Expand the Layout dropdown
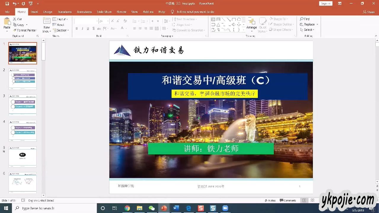This screenshot has width=379, height=213. pyautogui.click(x=67, y=19)
